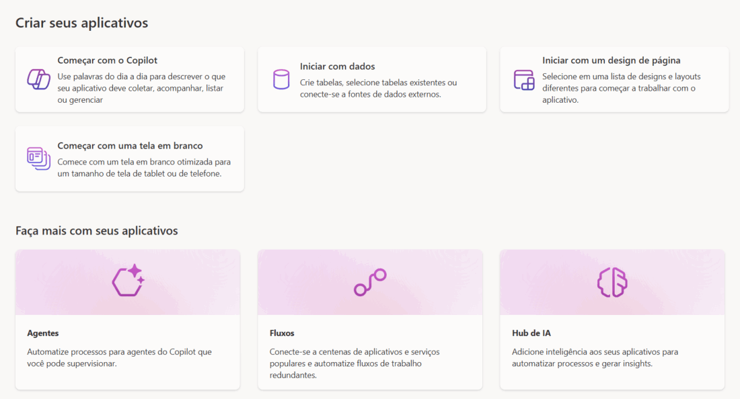This screenshot has width=740, height=399.
Task: Click the page design layout icon
Action: pyautogui.click(x=524, y=80)
